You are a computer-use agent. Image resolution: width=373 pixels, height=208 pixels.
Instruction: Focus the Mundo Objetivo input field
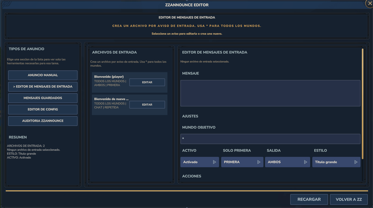(270, 139)
